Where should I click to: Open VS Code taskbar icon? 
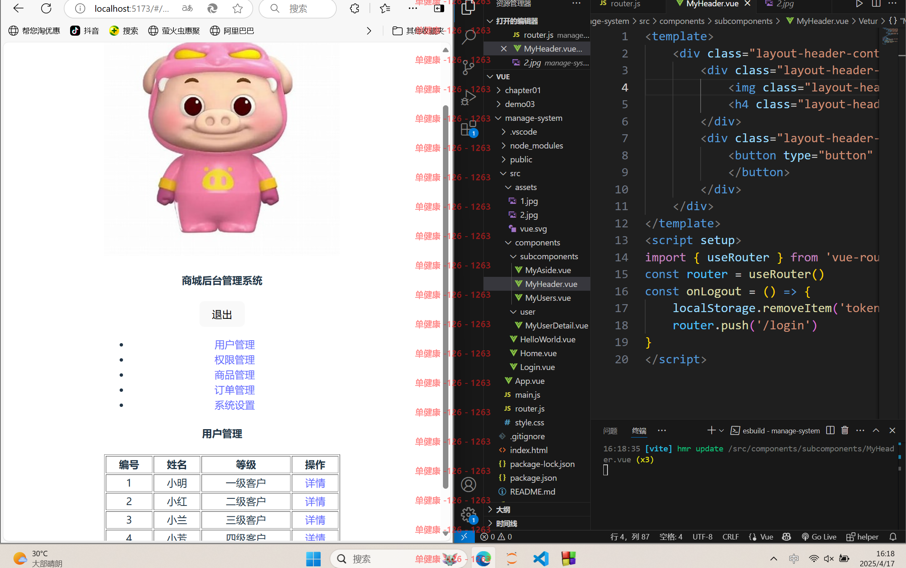(x=541, y=559)
